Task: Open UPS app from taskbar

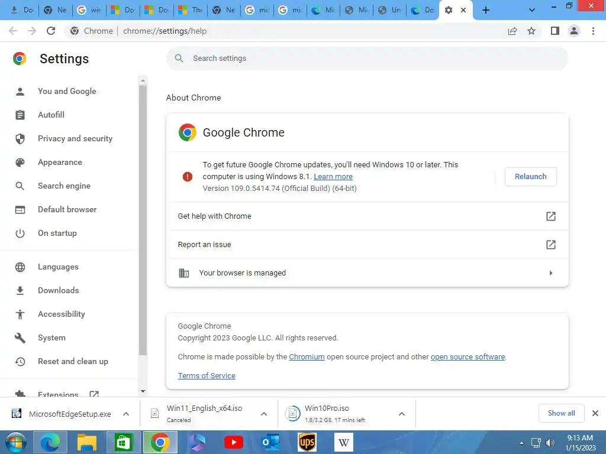Action: [307, 442]
